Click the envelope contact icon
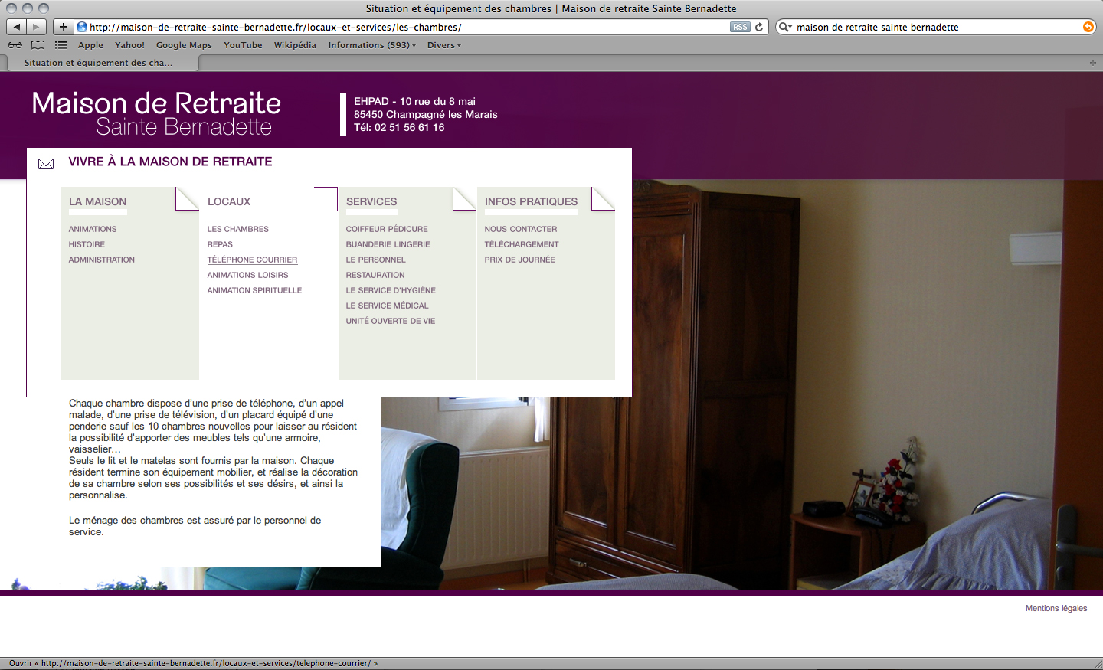Viewport: 1103px width, 670px height. tap(46, 163)
